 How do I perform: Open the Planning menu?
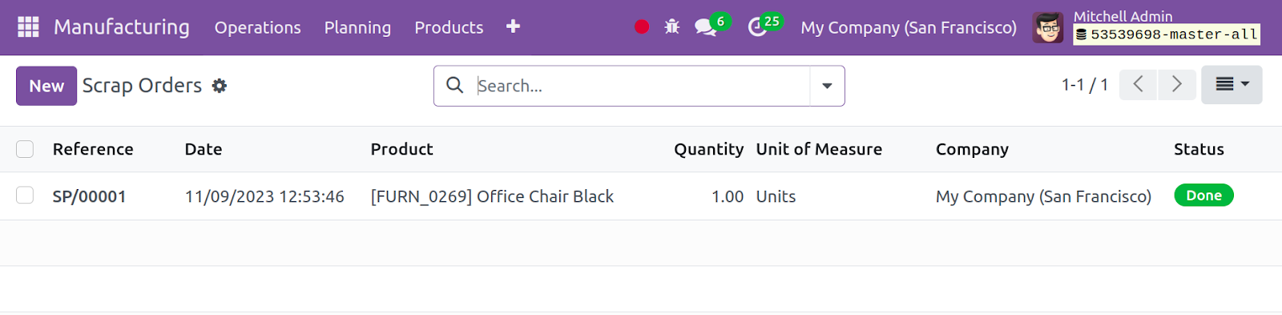[357, 27]
